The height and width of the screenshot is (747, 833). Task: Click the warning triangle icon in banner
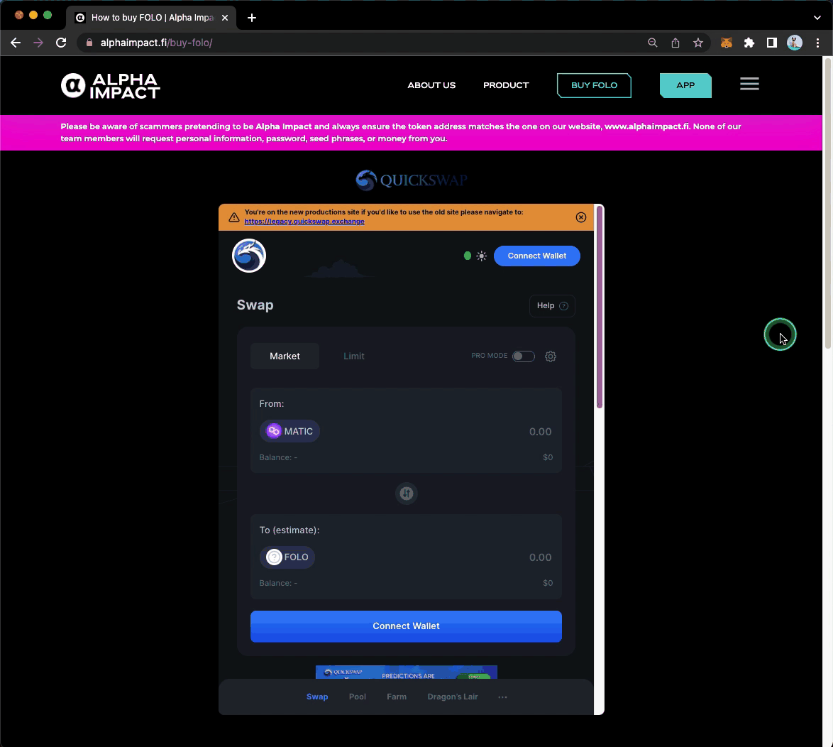(233, 217)
